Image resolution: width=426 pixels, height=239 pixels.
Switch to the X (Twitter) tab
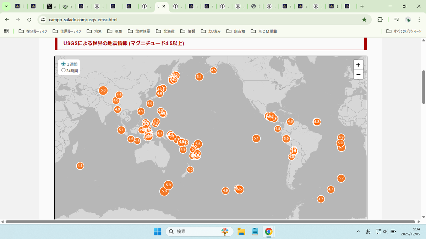pos(52,6)
